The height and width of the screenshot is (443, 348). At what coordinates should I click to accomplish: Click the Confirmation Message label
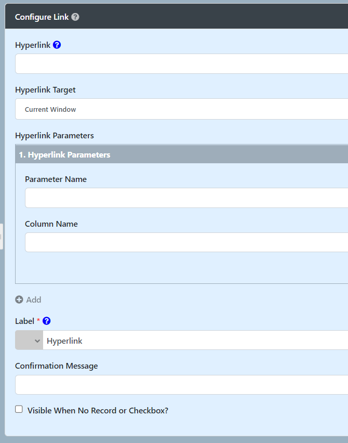point(57,366)
